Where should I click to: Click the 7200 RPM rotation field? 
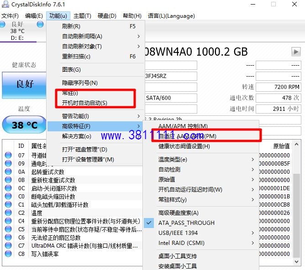[x=278, y=87]
